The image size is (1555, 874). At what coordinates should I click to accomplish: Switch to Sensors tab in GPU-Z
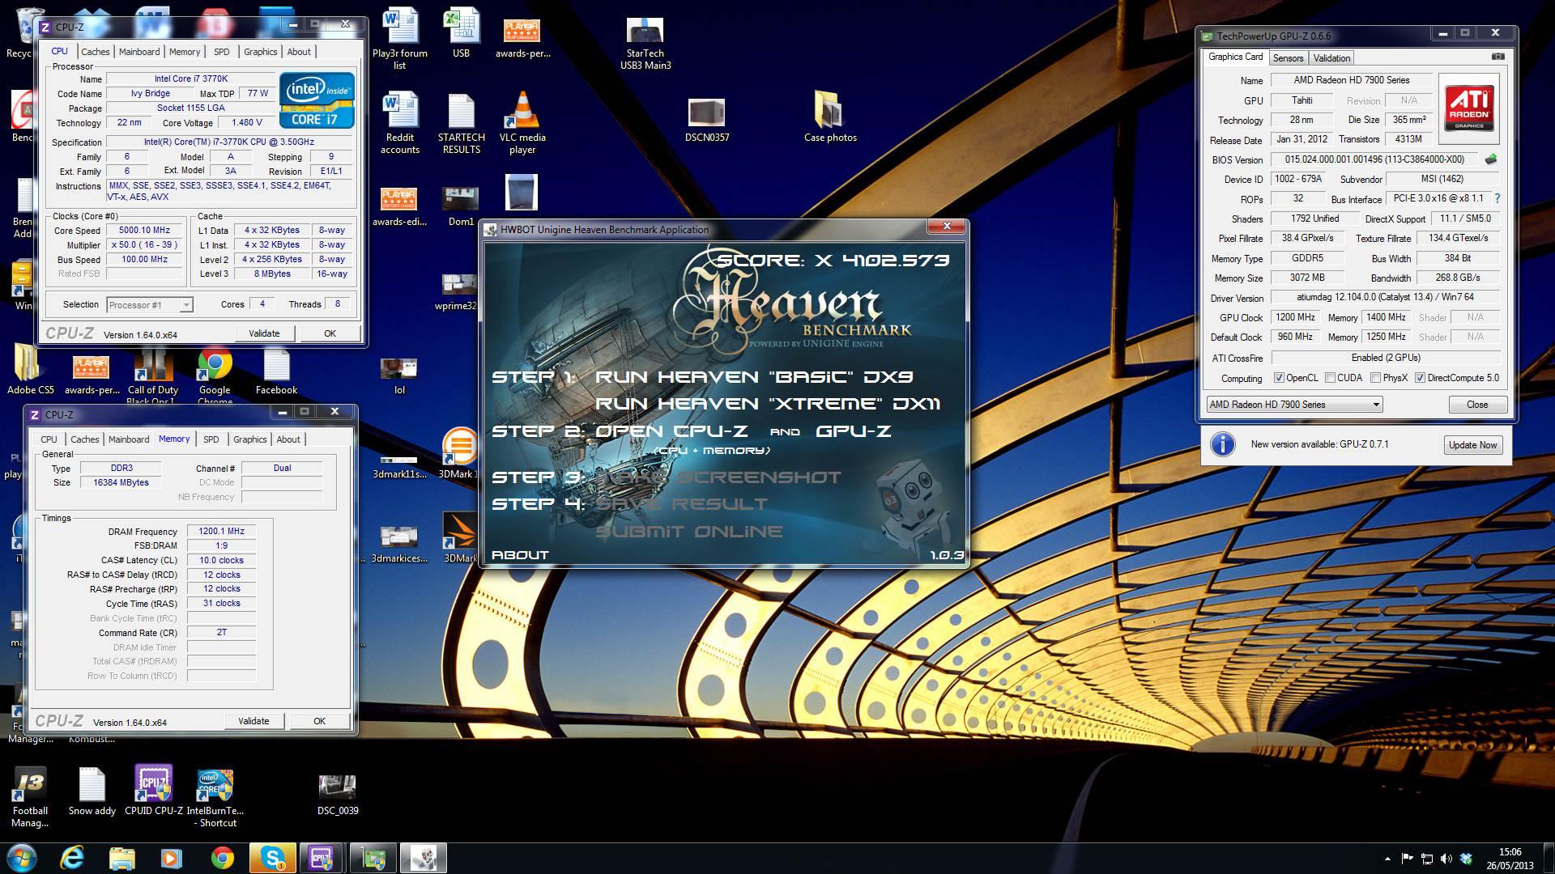click(1288, 58)
